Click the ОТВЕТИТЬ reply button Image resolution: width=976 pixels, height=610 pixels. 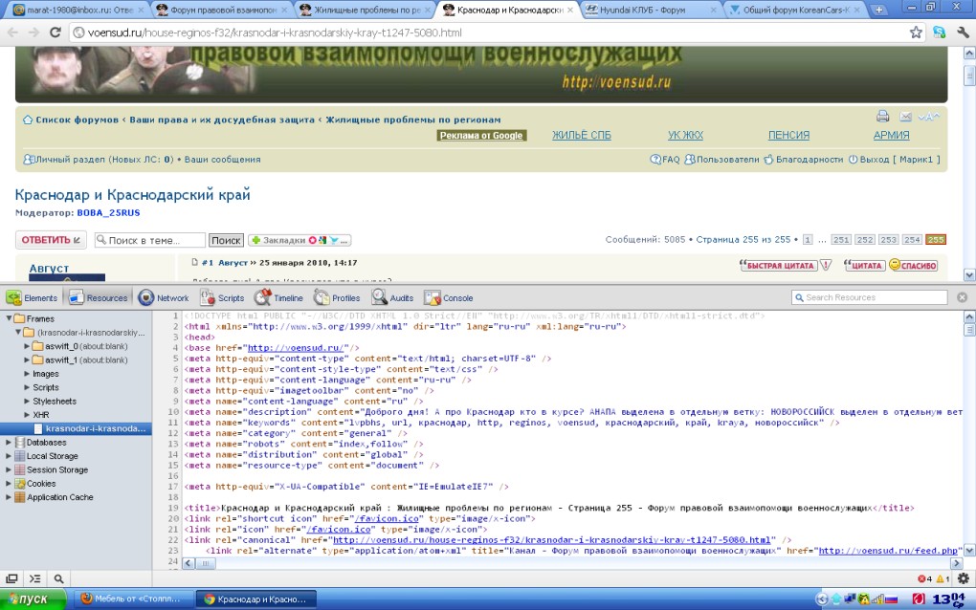pyautogui.click(x=51, y=239)
